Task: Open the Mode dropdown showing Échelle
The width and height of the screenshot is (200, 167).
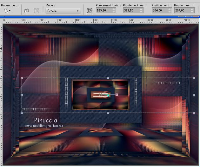Action: click(x=63, y=11)
